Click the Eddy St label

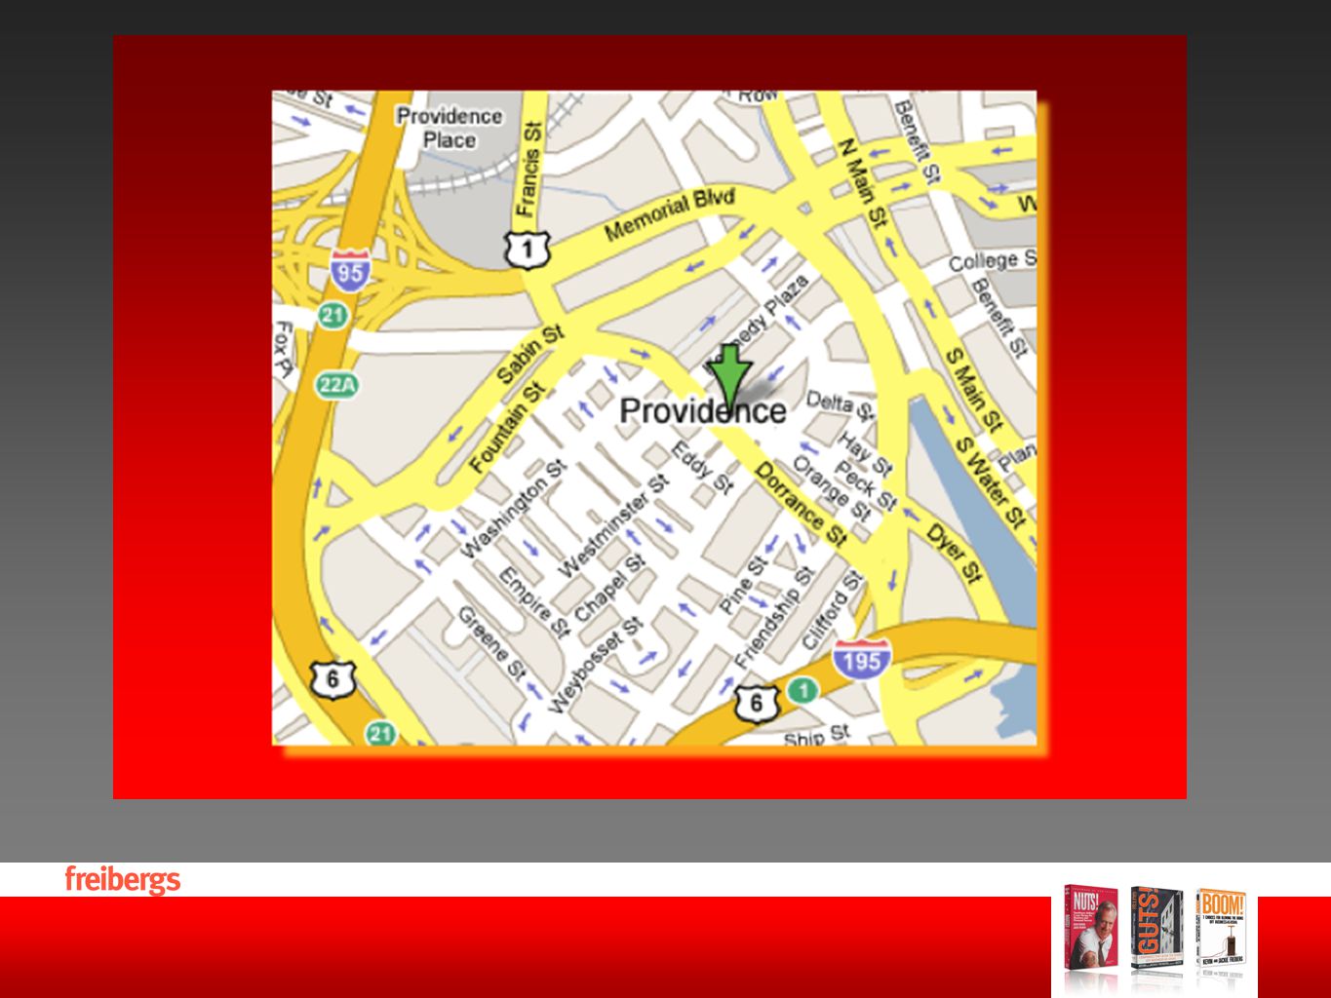click(702, 468)
